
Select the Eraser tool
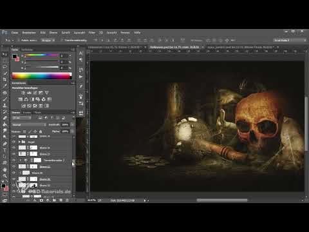click(x=5, y=118)
